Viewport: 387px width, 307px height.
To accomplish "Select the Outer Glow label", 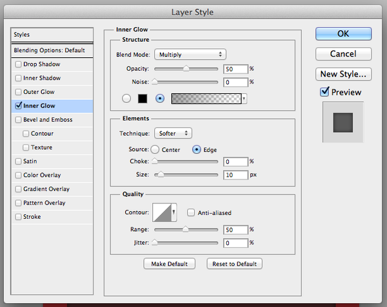I will [x=39, y=92].
